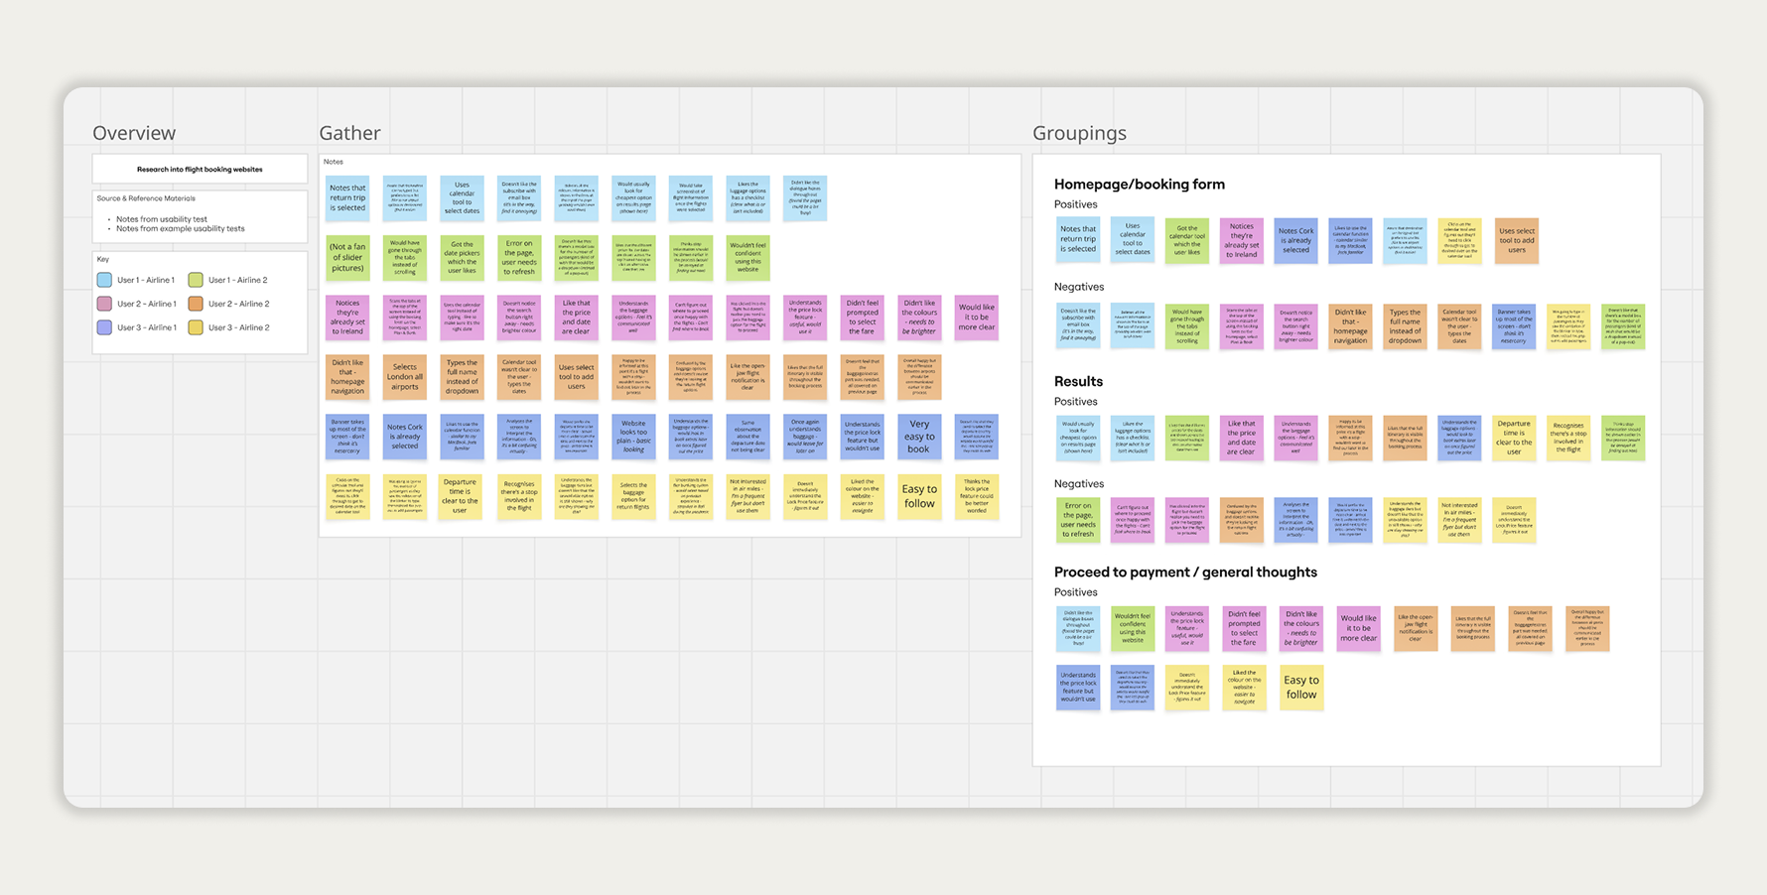Click the "Overview" section heading
Image resolution: width=1767 pixels, height=895 pixels.
pyautogui.click(x=134, y=133)
